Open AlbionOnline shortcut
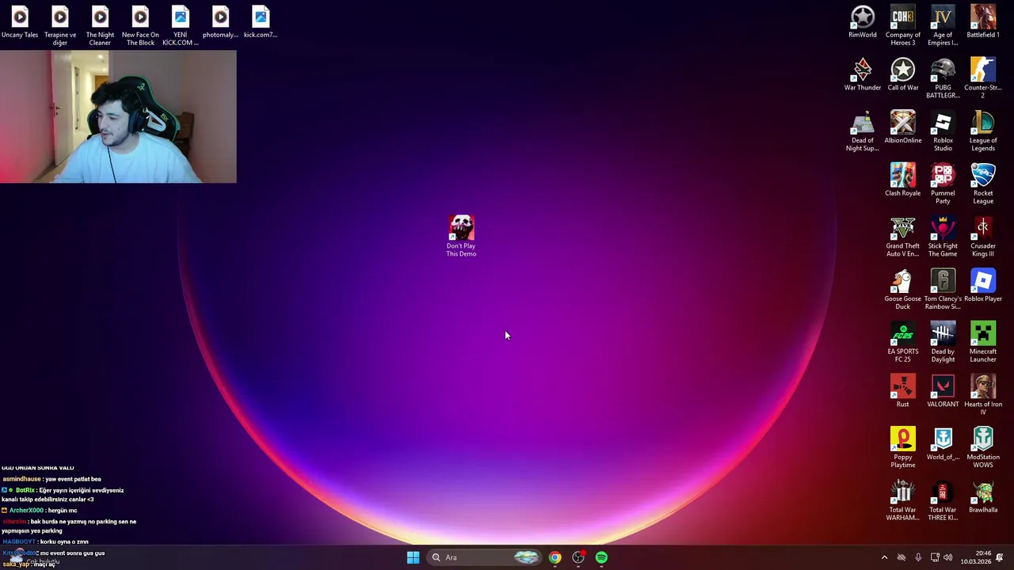 click(903, 127)
